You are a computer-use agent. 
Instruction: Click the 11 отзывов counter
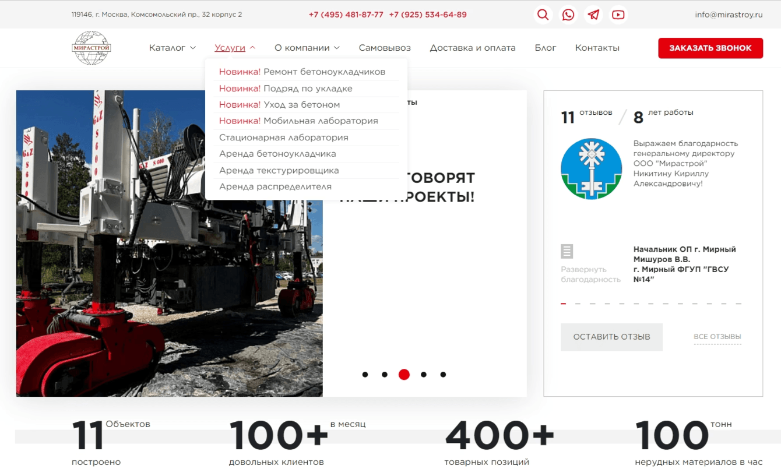point(586,117)
